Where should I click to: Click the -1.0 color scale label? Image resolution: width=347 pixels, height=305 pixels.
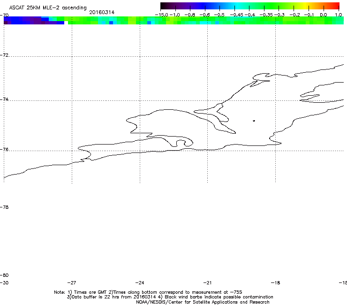175,15
